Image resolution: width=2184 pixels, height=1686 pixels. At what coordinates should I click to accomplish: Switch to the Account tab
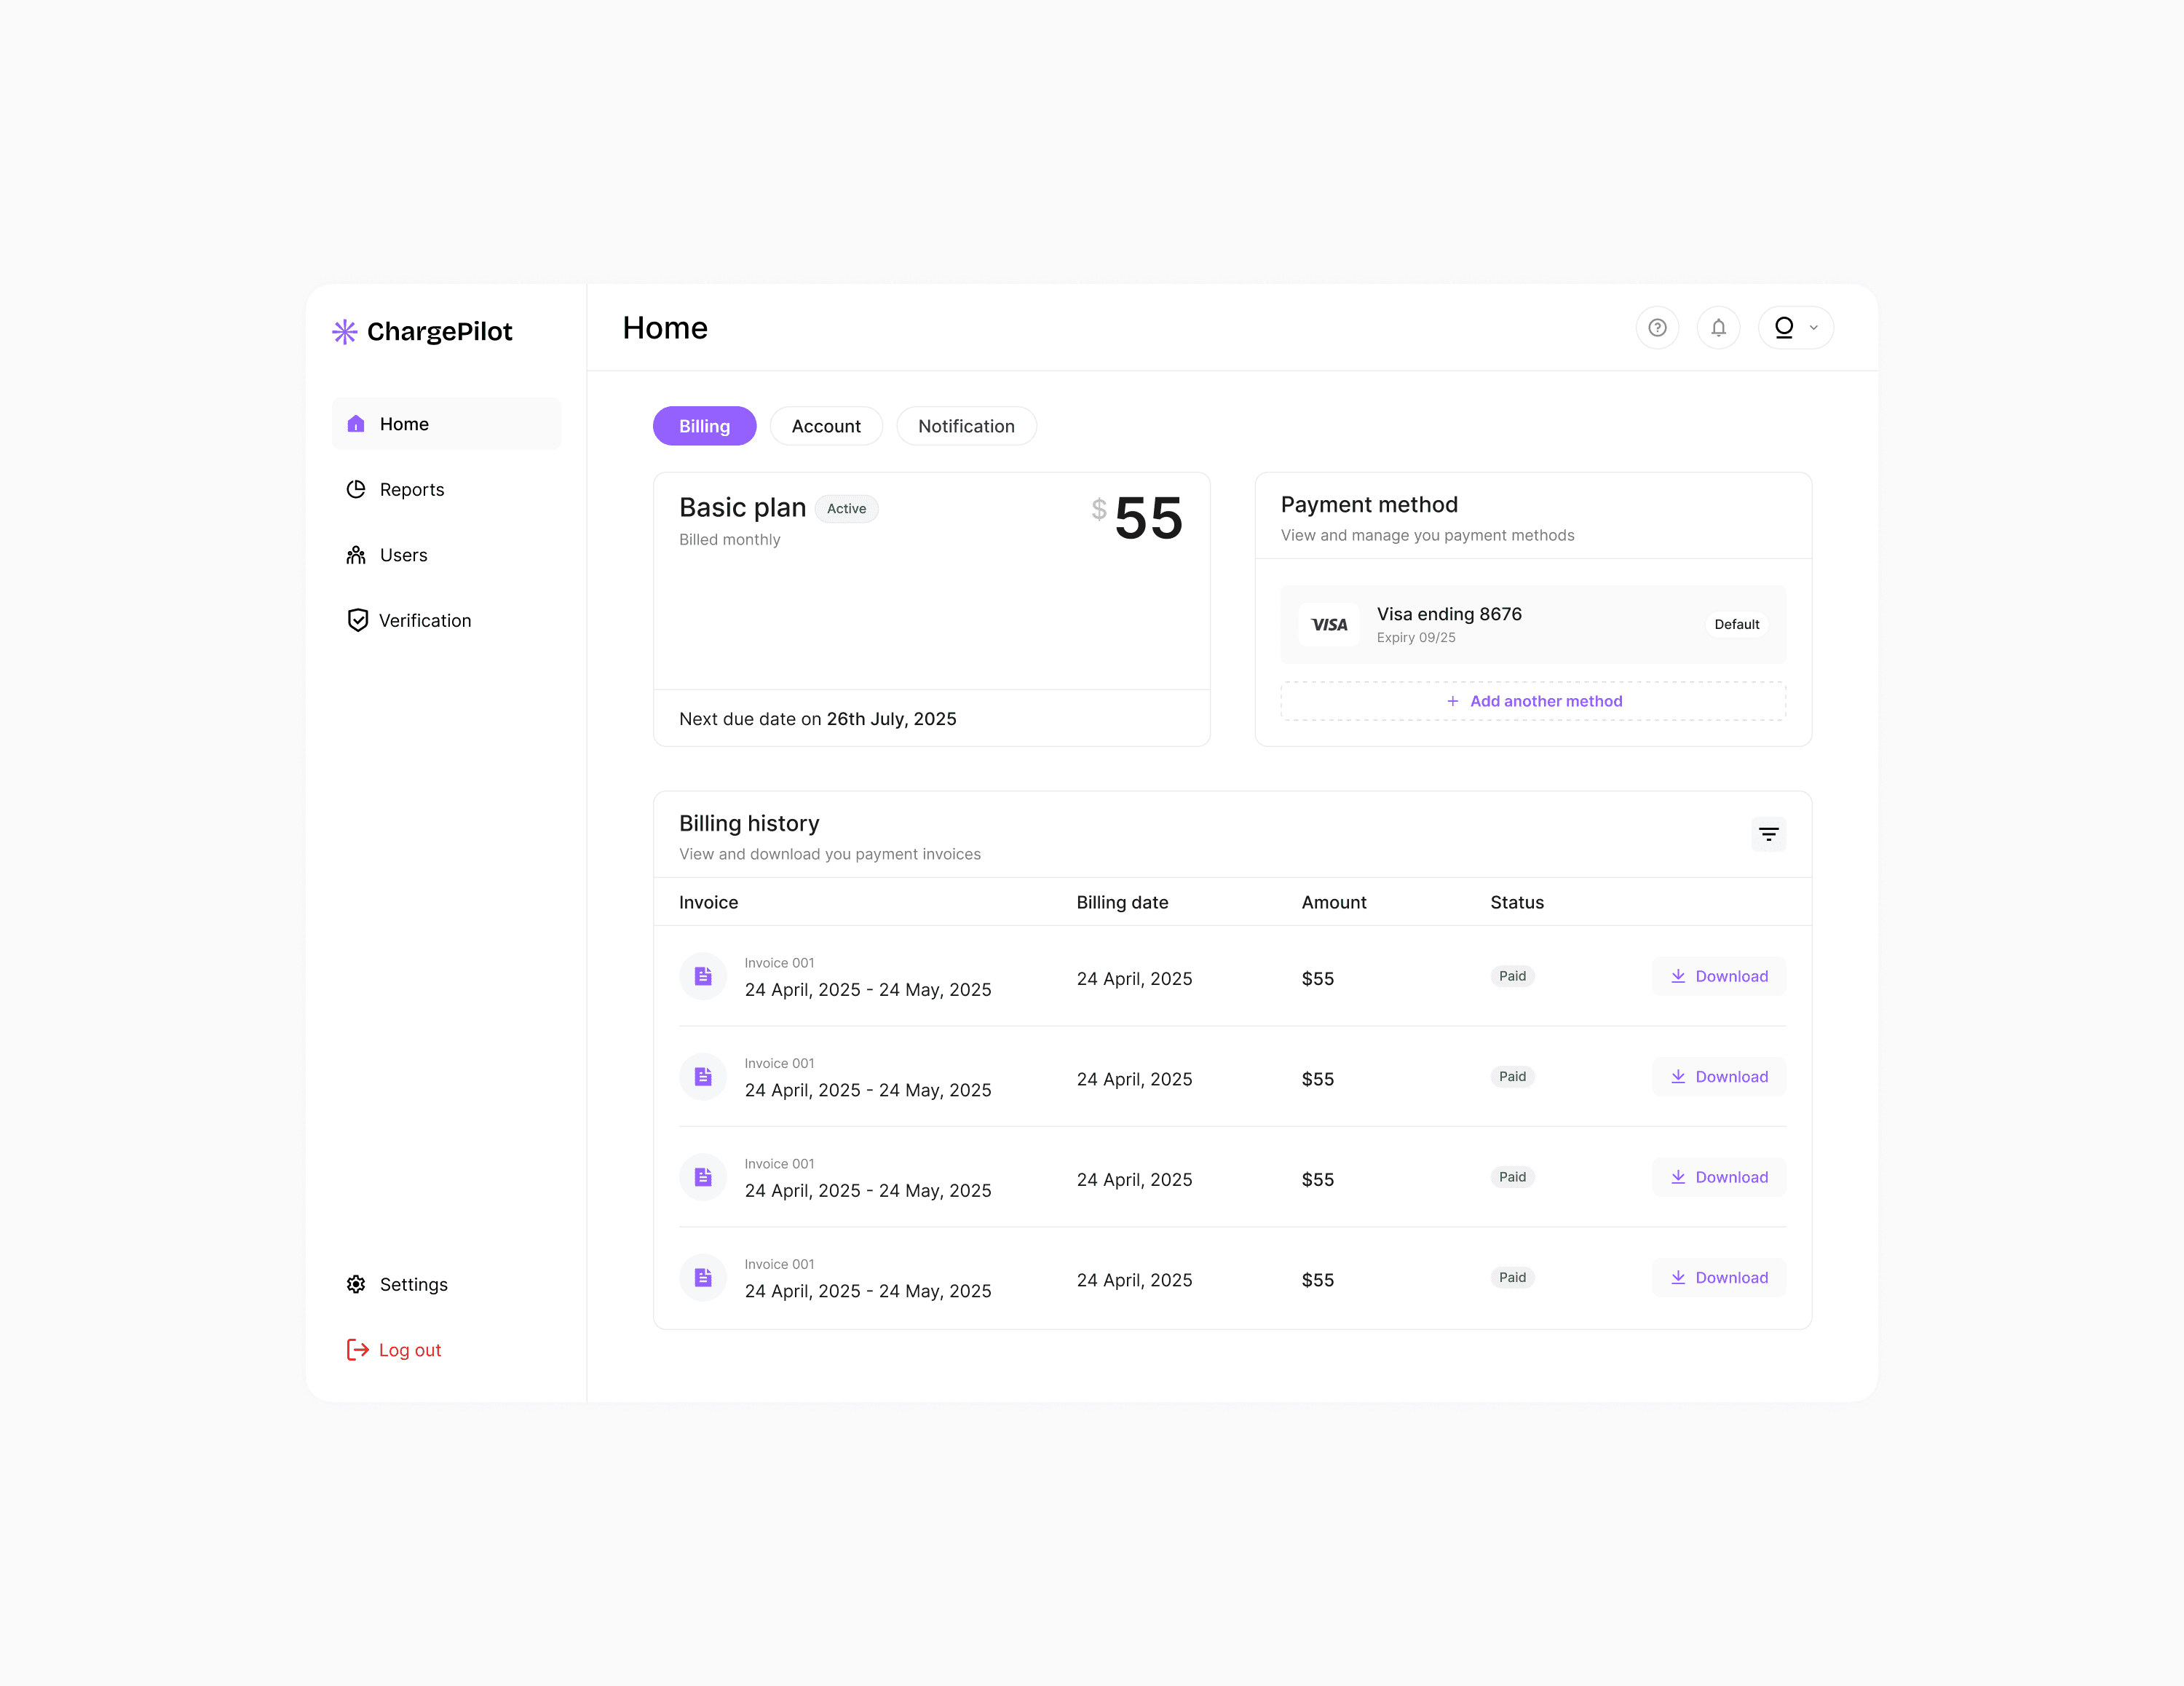pyautogui.click(x=826, y=426)
